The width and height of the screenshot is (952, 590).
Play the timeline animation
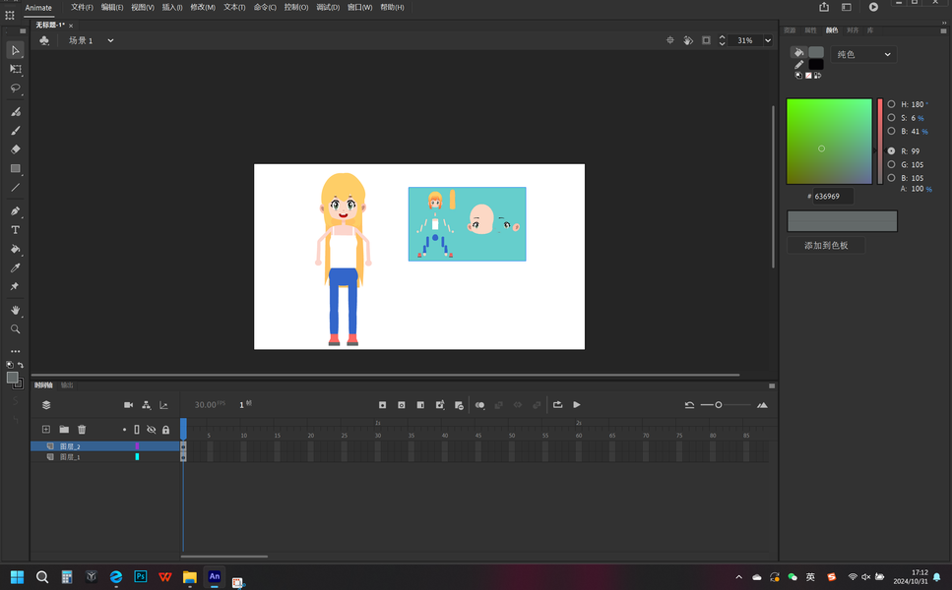577,405
